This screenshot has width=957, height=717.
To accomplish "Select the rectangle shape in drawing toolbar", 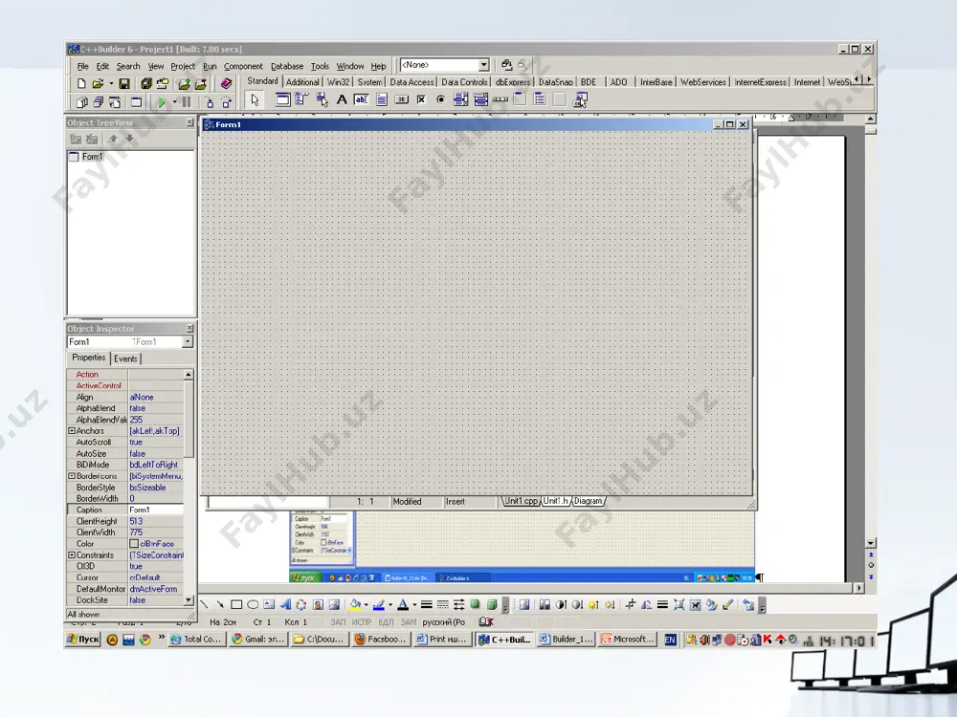I will [x=236, y=605].
